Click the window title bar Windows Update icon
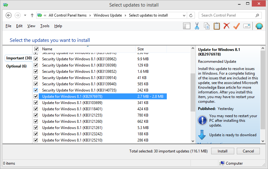The height and width of the screenshot is (169, 268). pyautogui.click(x=6, y=5)
